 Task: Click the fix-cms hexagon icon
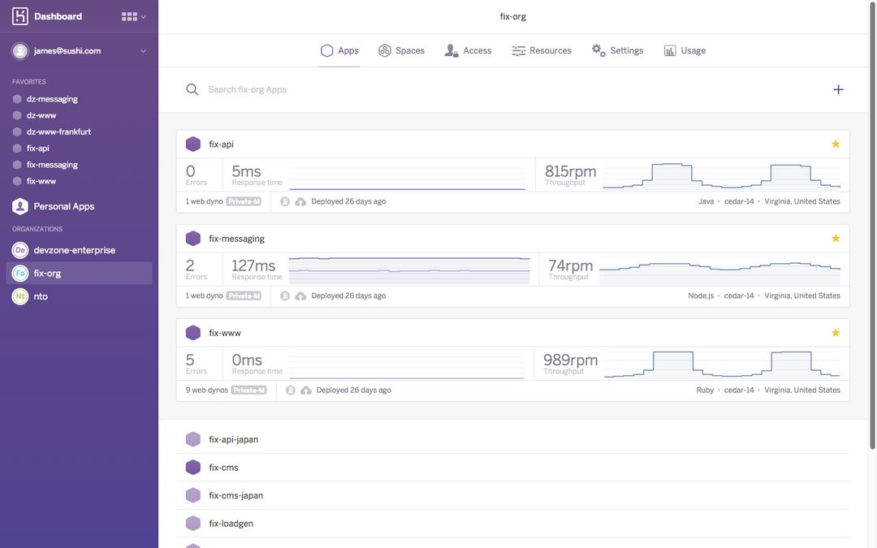[193, 468]
